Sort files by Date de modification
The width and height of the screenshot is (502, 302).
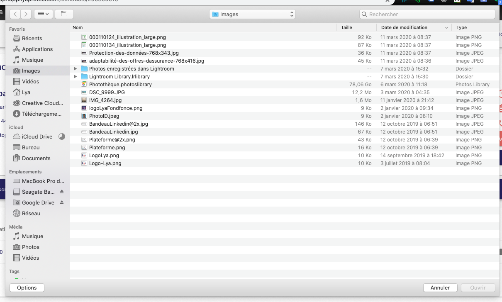point(404,27)
